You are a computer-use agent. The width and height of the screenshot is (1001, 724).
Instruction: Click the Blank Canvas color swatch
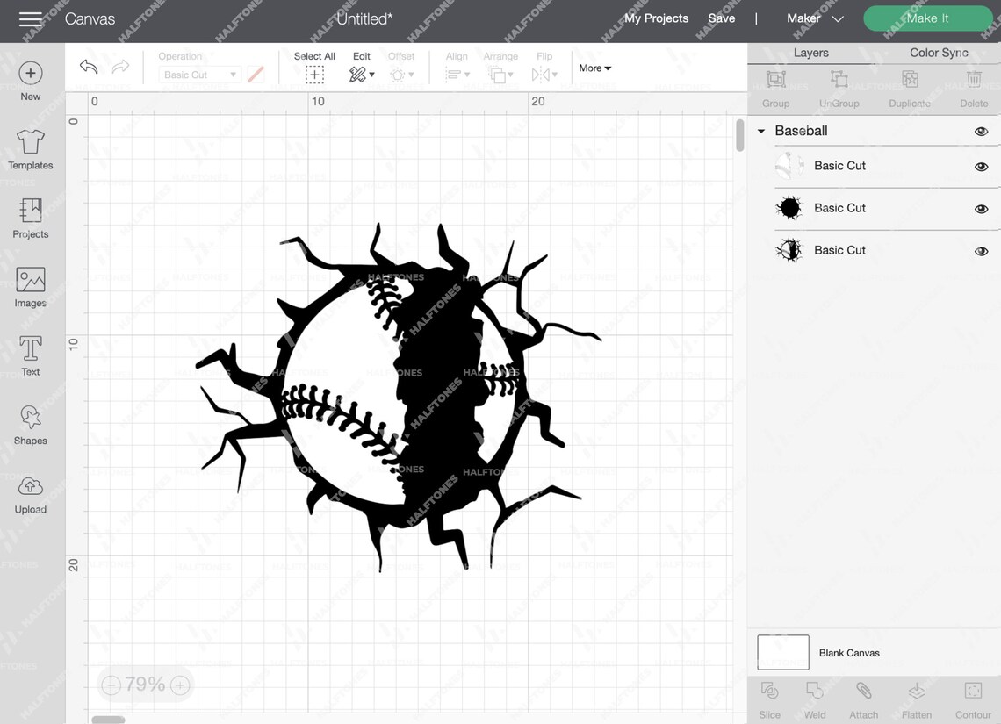point(782,652)
